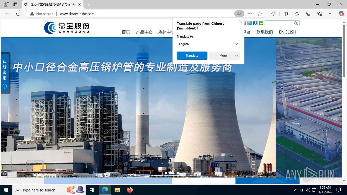347x195 pixels.
Task: Click the Edge taskbar icon
Action: pyautogui.click(x=105, y=190)
